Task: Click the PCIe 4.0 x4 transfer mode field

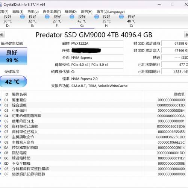Action: point(97,65)
